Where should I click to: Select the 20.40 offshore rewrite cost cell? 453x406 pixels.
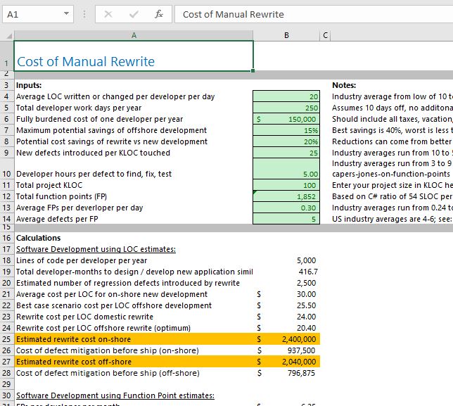coord(286,328)
